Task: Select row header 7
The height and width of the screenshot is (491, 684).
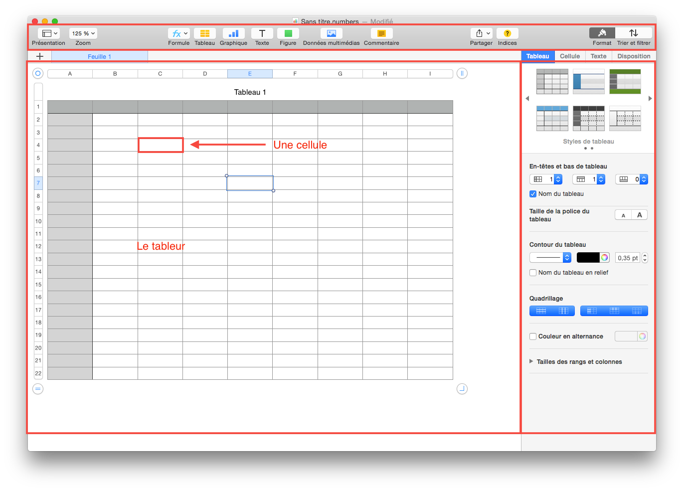Action: coord(38,183)
